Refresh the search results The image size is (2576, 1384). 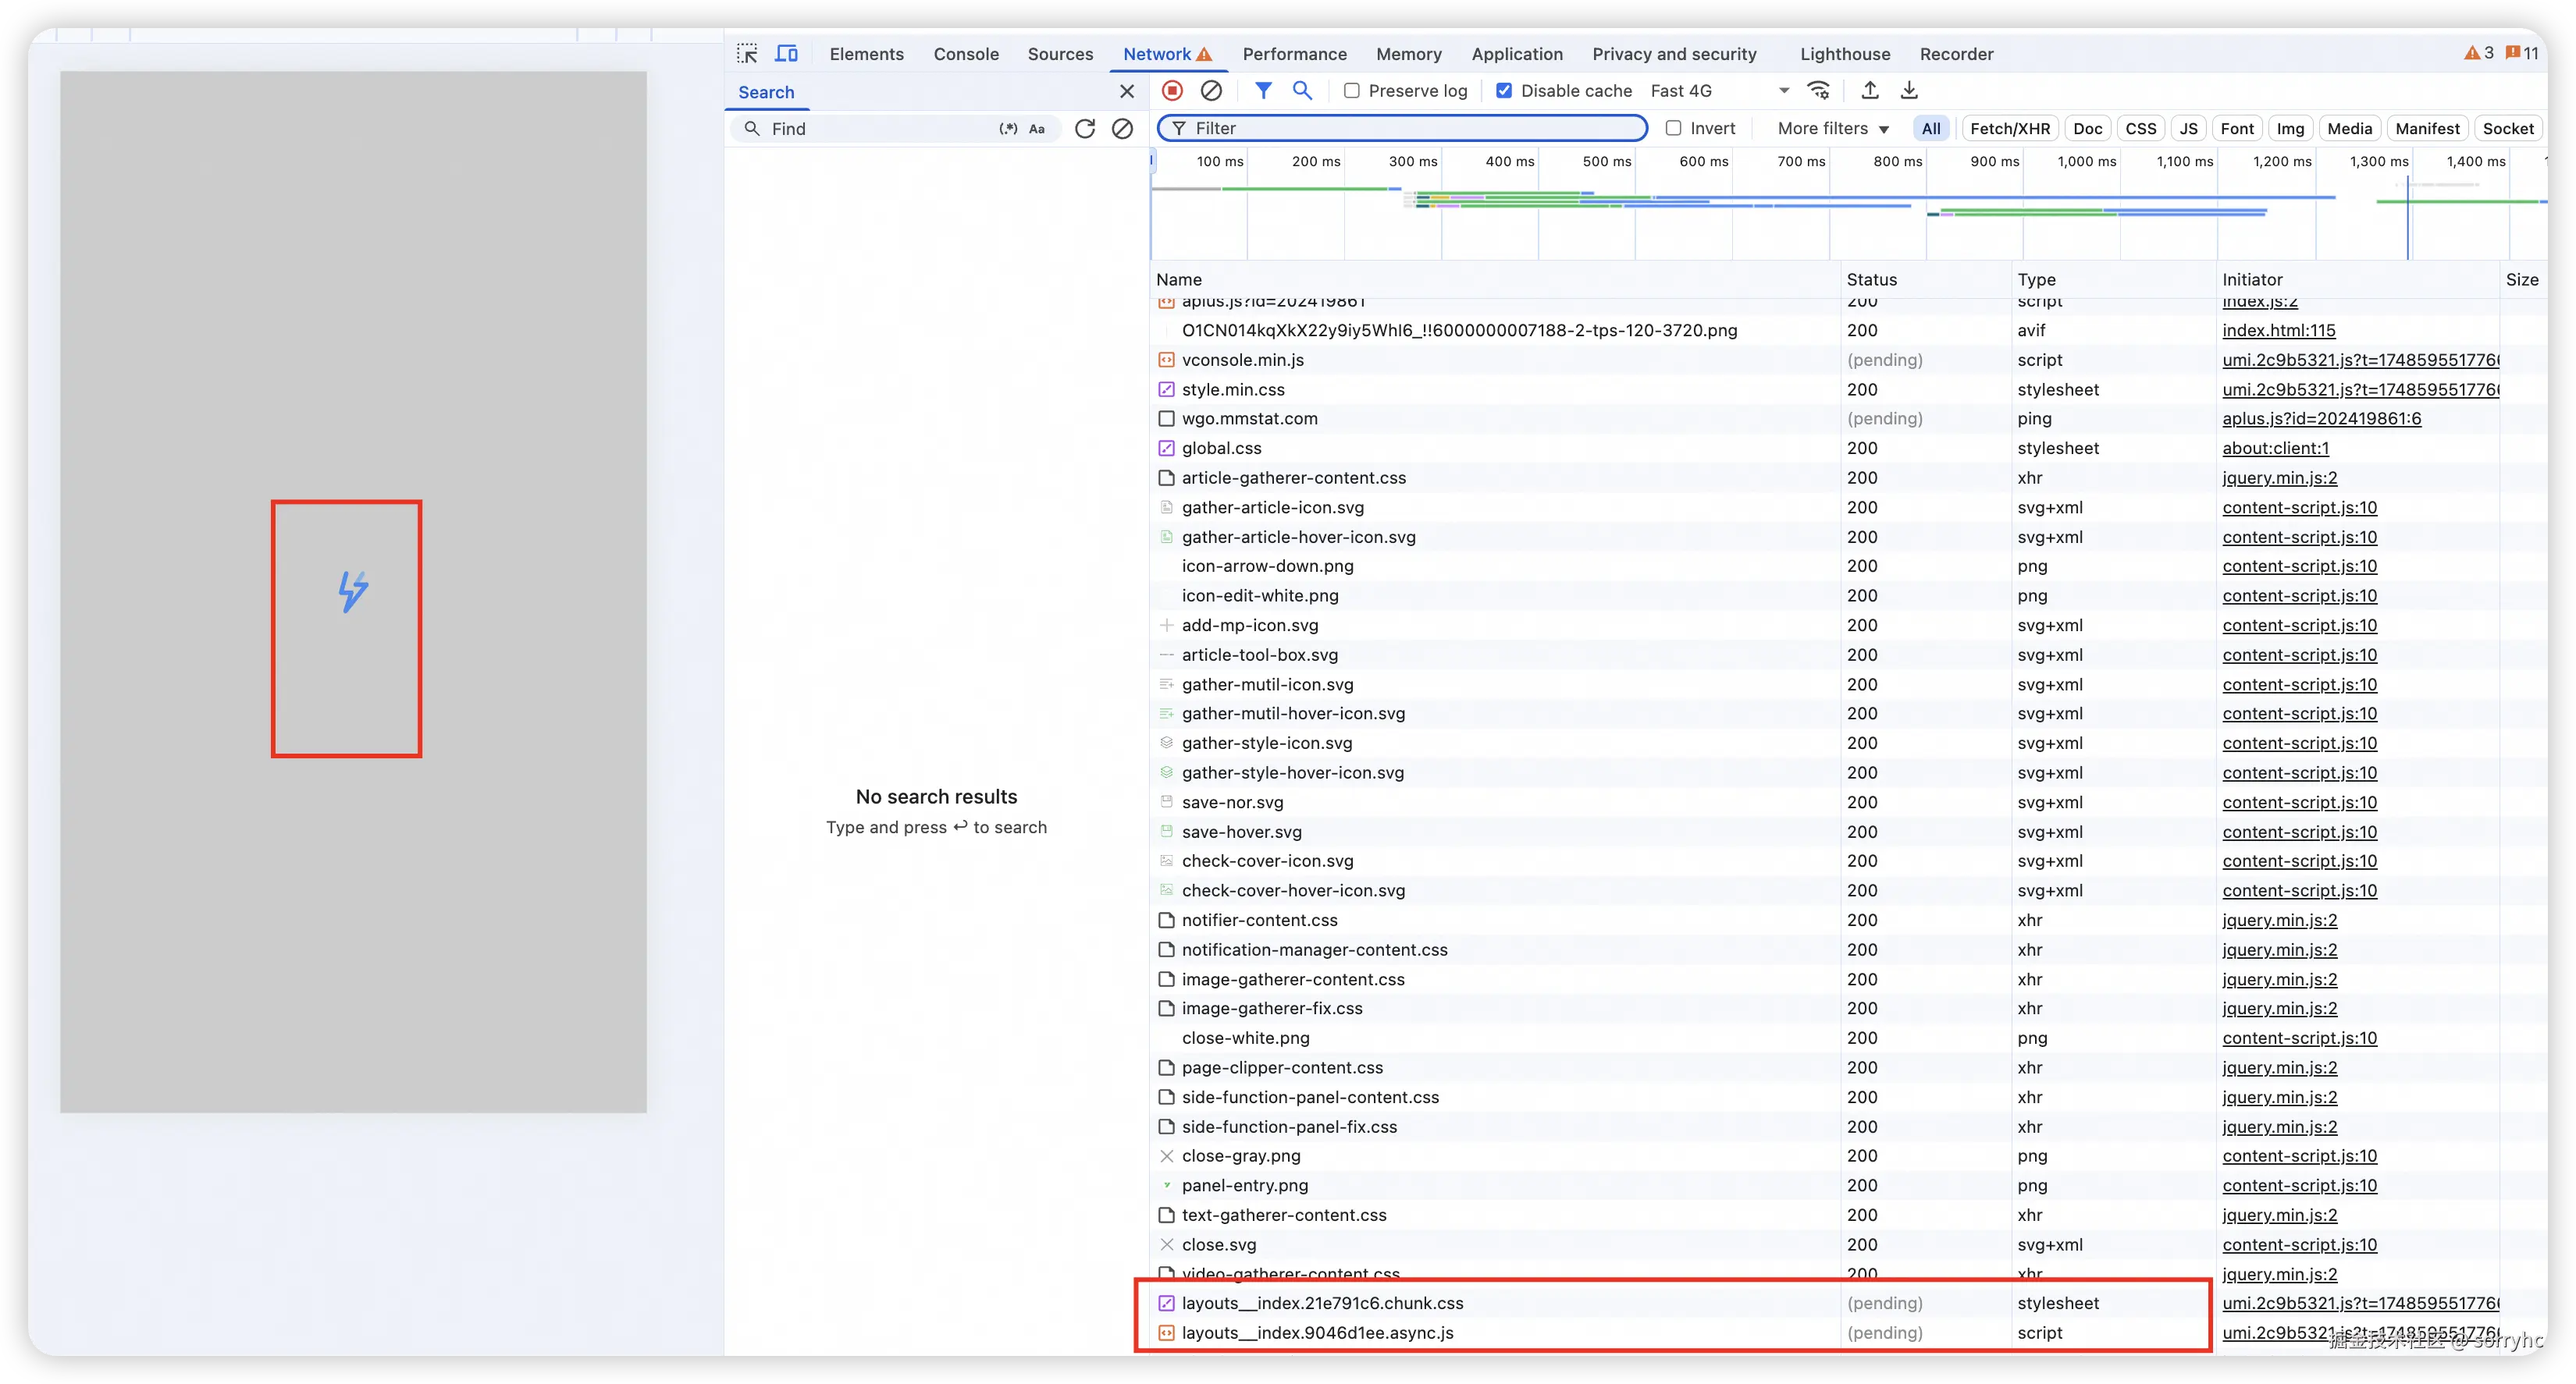click(x=1085, y=129)
